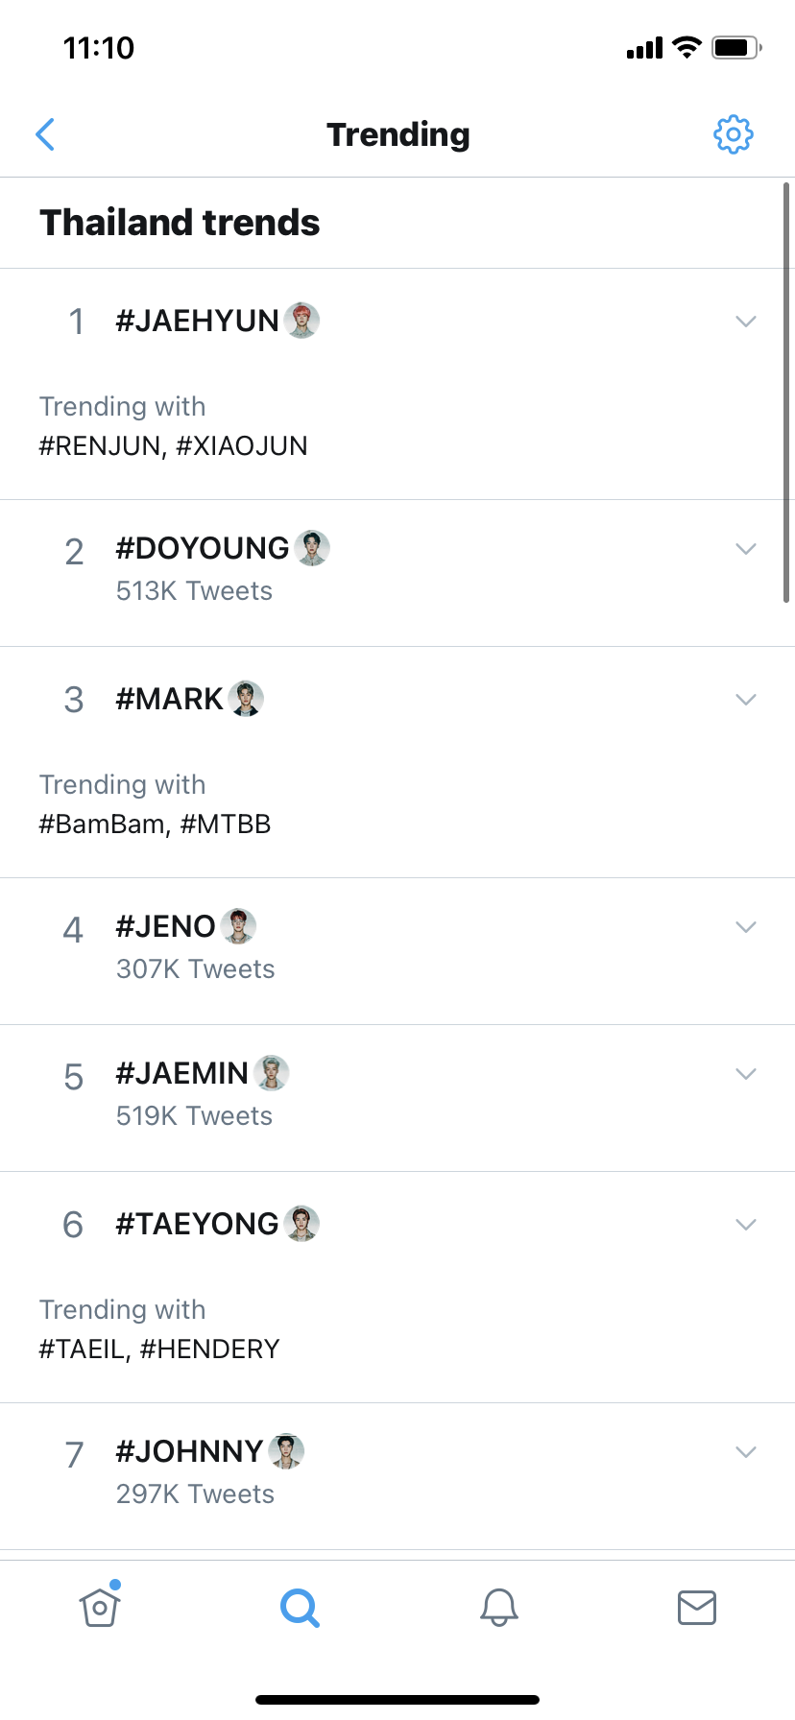Open chevron menu for #TAEYONG trend
Viewport: 795px width, 1720px height.
[x=746, y=1224]
